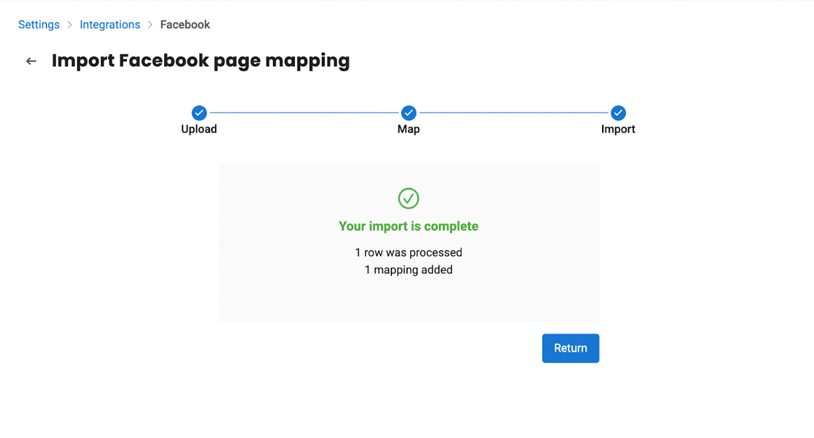Screen dimensions: 814x438
Task: Click the green import complete checkmark icon
Action: click(408, 198)
